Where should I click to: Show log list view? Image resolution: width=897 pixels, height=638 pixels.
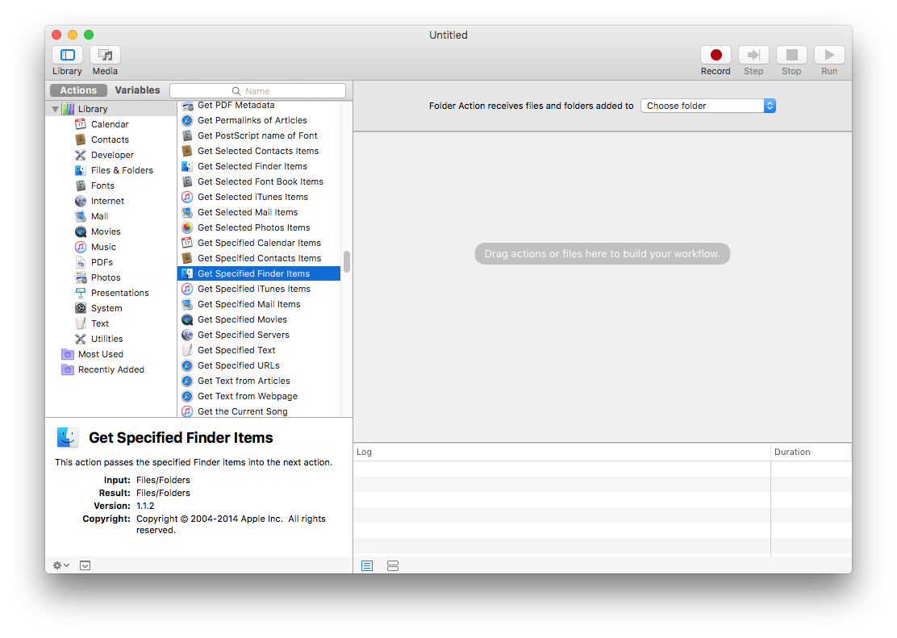[x=367, y=566]
